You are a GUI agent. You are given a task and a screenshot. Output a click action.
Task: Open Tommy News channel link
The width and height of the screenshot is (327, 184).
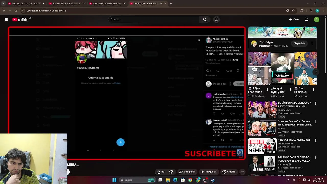(x=284, y=110)
